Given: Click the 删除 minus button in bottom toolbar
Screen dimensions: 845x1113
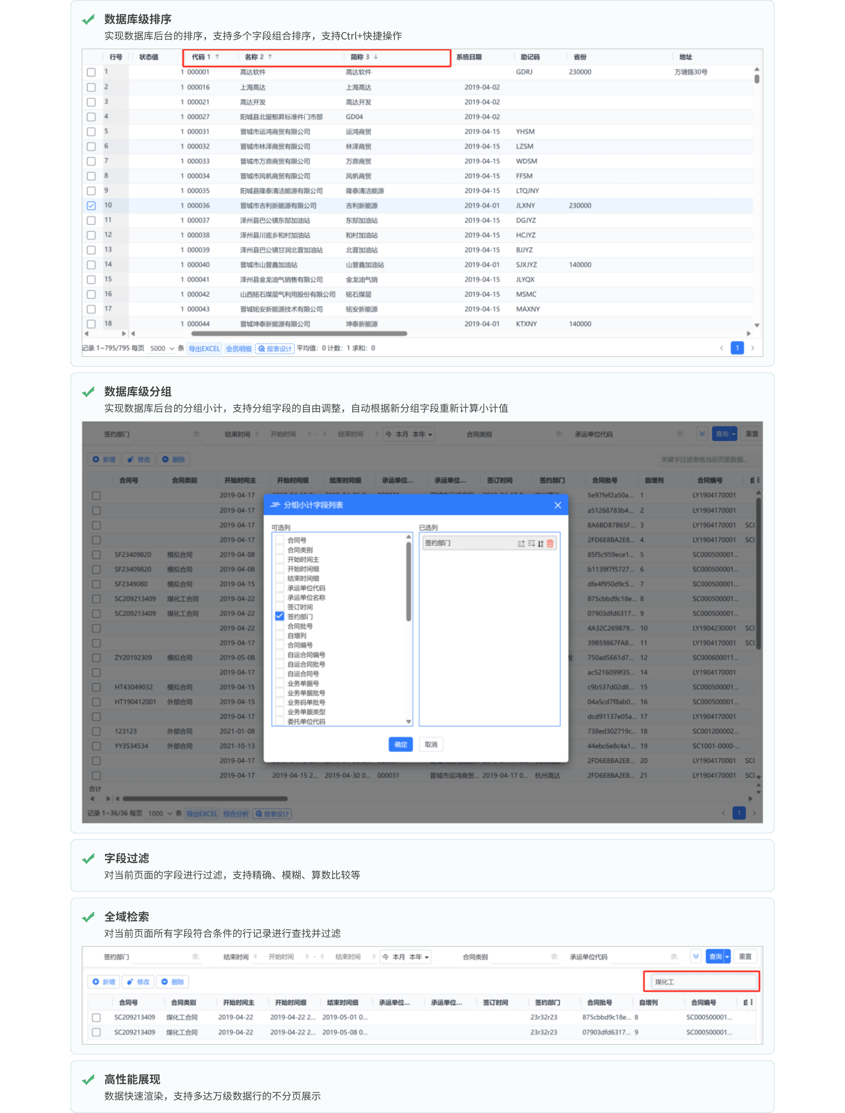Looking at the screenshot, I should 173,982.
